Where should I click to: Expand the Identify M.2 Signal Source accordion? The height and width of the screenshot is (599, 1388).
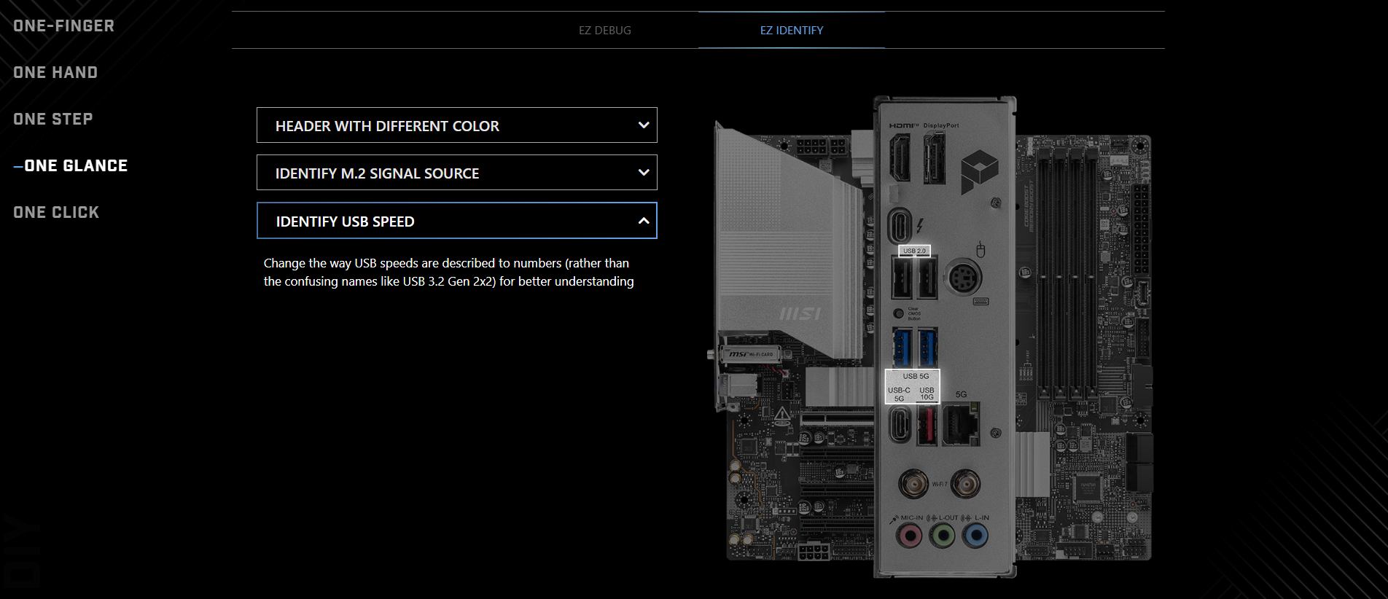457,173
